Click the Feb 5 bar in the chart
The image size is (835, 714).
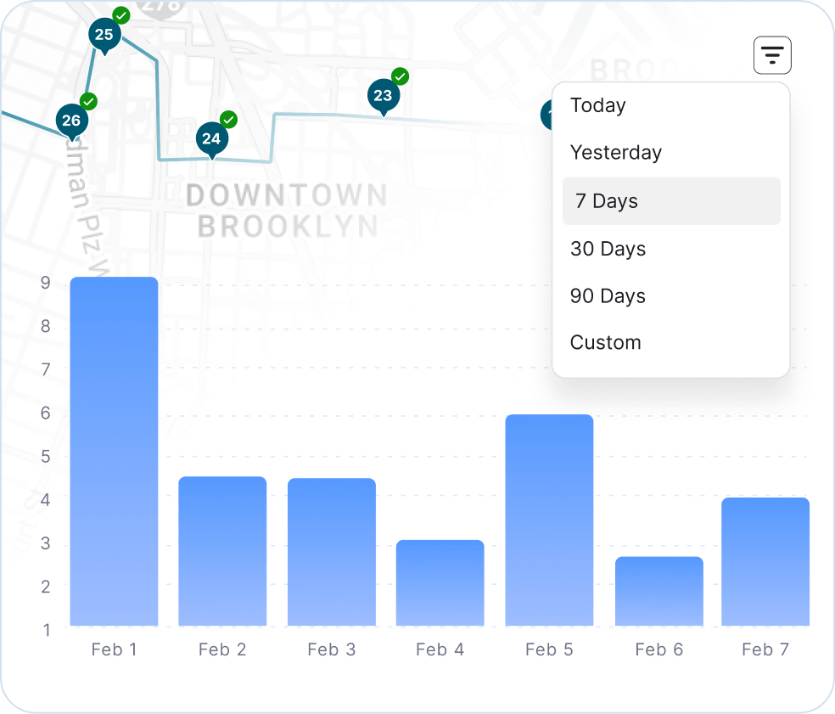click(549, 518)
